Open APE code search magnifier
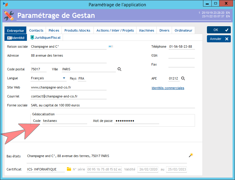The width and height of the screenshot is (235, 180). pos(183,78)
